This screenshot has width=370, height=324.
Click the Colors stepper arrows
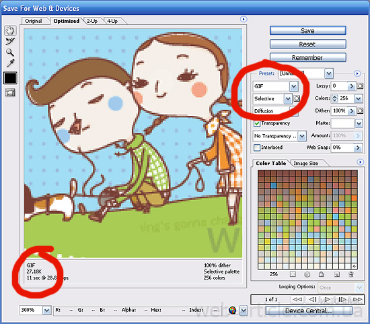334,98
